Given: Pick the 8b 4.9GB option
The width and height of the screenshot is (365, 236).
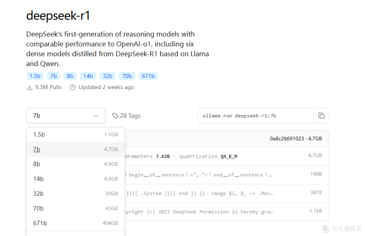Looking at the screenshot, I should coord(76,164).
